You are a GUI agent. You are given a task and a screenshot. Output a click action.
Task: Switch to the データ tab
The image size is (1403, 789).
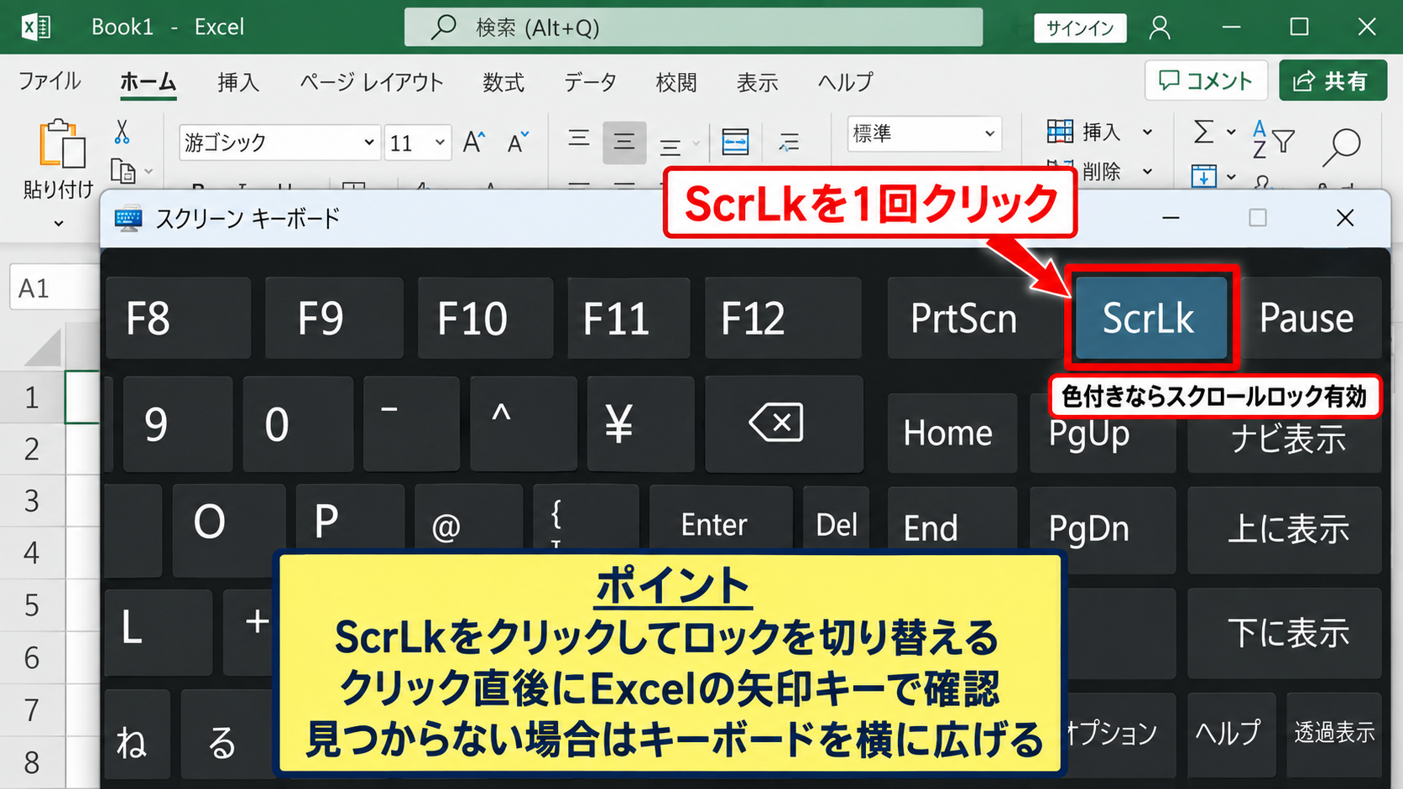[x=590, y=81]
